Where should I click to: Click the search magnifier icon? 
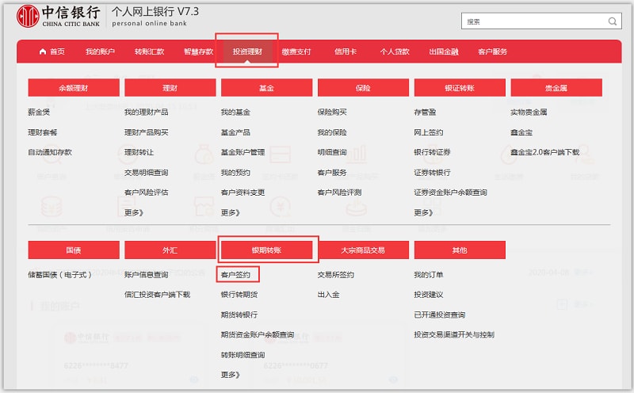point(612,21)
